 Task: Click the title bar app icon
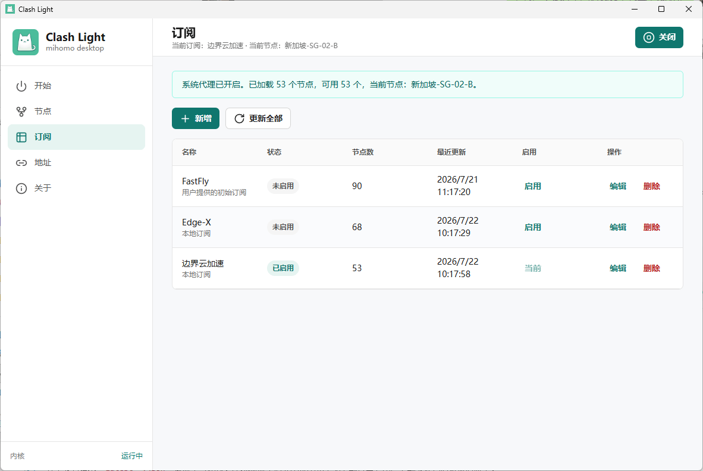10,9
